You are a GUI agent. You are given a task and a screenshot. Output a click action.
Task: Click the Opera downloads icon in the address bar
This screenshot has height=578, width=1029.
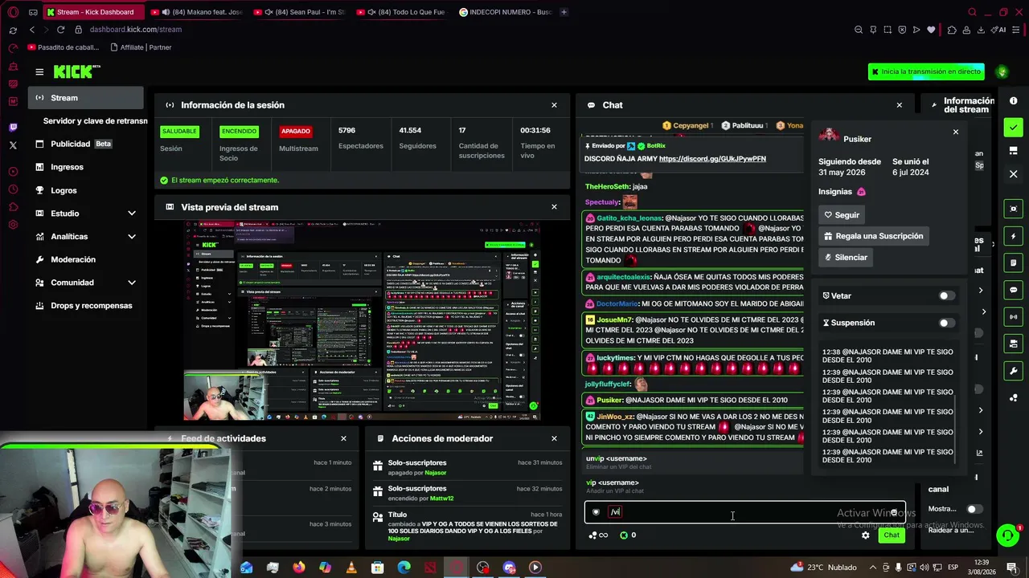pyautogui.click(x=982, y=30)
